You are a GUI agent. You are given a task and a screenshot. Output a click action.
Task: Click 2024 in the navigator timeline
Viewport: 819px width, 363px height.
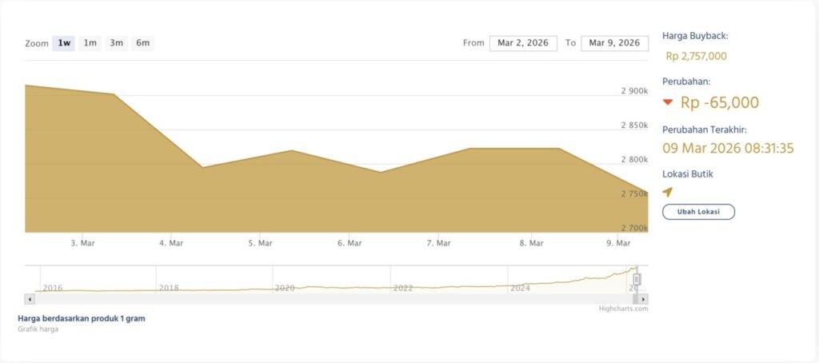(x=520, y=288)
